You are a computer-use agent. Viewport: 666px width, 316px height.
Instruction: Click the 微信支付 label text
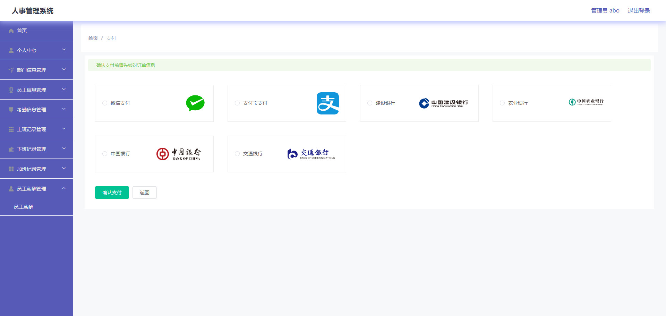tap(120, 103)
